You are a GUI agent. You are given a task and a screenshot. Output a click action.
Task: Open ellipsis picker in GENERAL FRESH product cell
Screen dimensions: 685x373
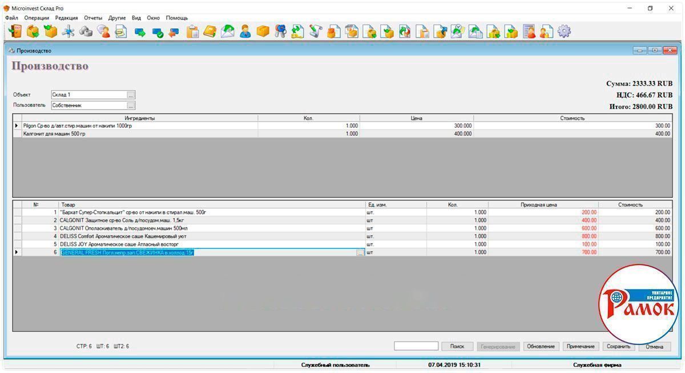[360, 252]
